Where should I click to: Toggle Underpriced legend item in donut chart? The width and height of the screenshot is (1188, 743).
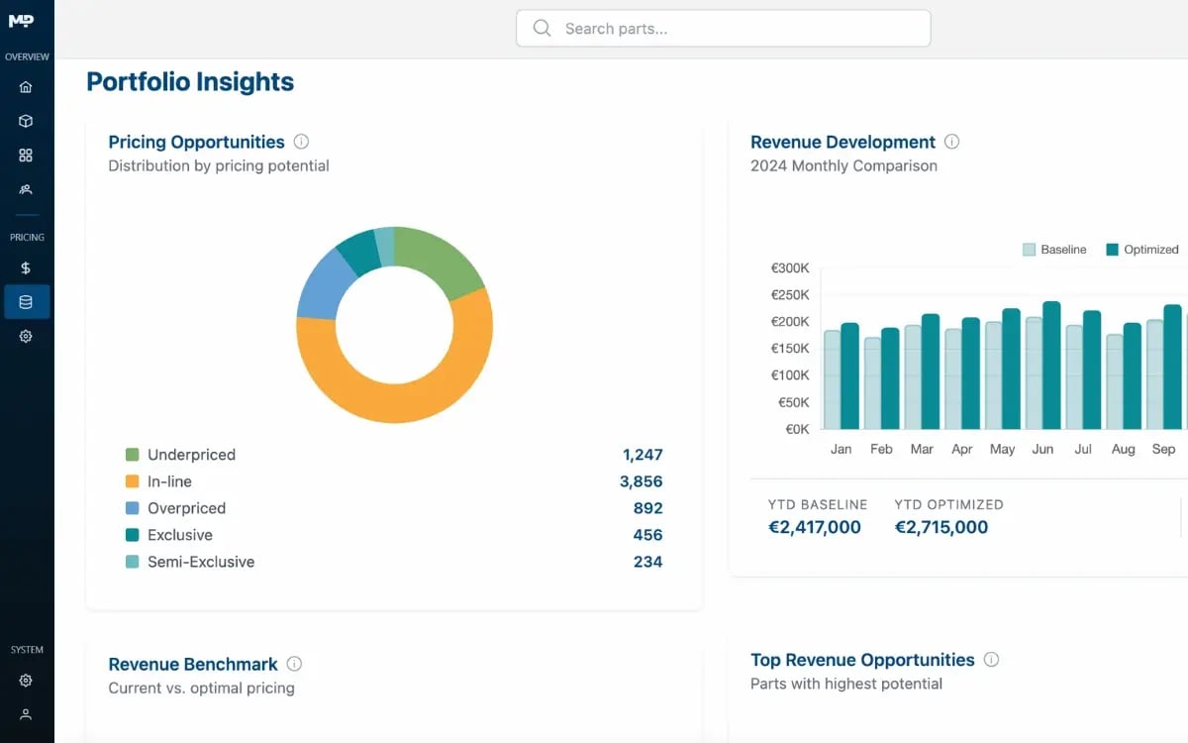[x=191, y=455]
